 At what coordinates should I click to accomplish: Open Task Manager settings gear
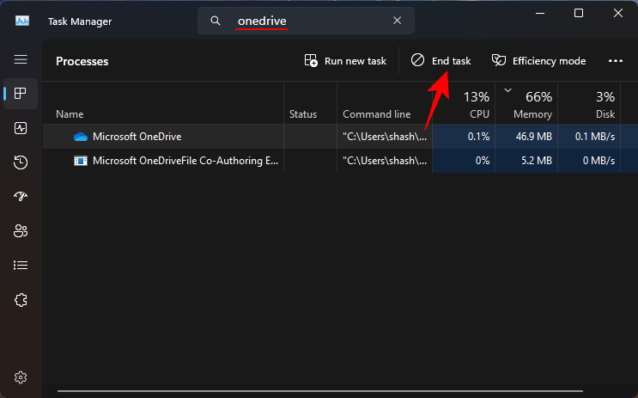pyautogui.click(x=21, y=377)
